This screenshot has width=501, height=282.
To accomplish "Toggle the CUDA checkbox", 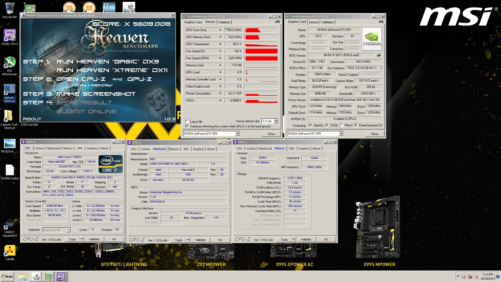I will (x=327, y=125).
